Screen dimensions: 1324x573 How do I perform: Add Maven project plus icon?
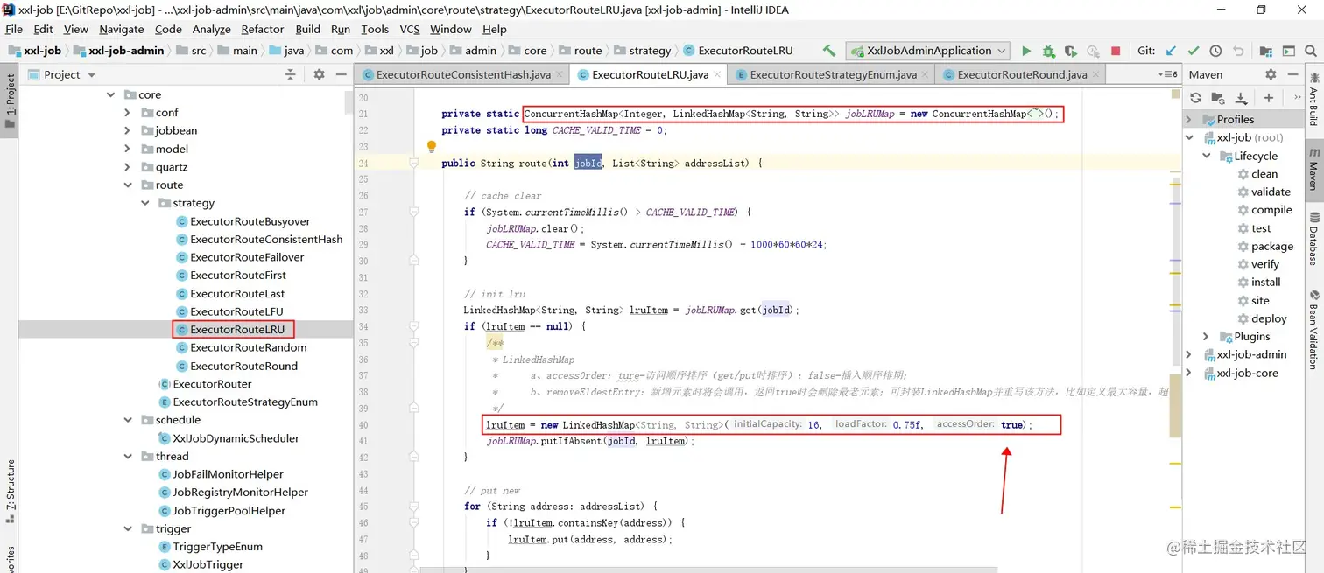point(1268,97)
